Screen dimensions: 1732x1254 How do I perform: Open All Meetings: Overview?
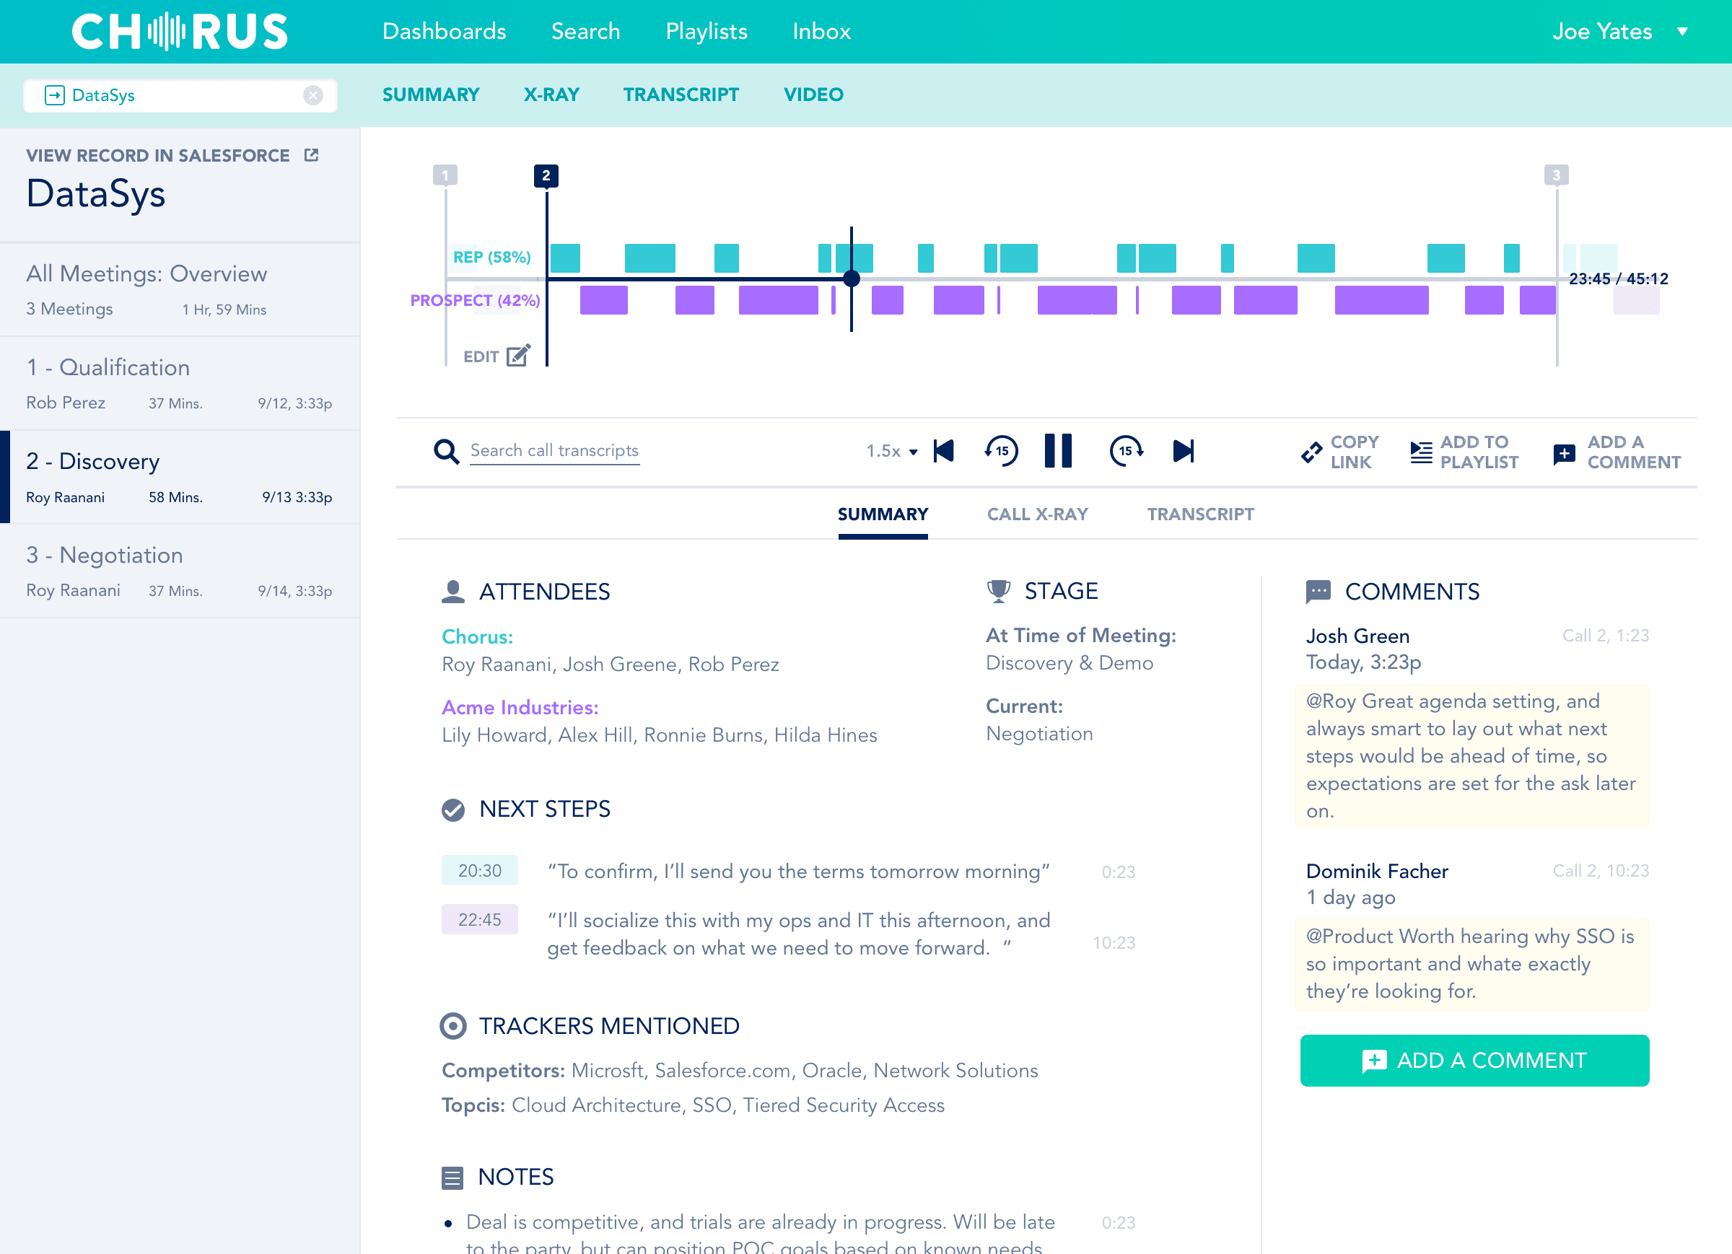click(180, 290)
